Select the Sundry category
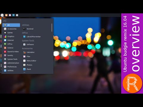 click(x=11, y=55)
